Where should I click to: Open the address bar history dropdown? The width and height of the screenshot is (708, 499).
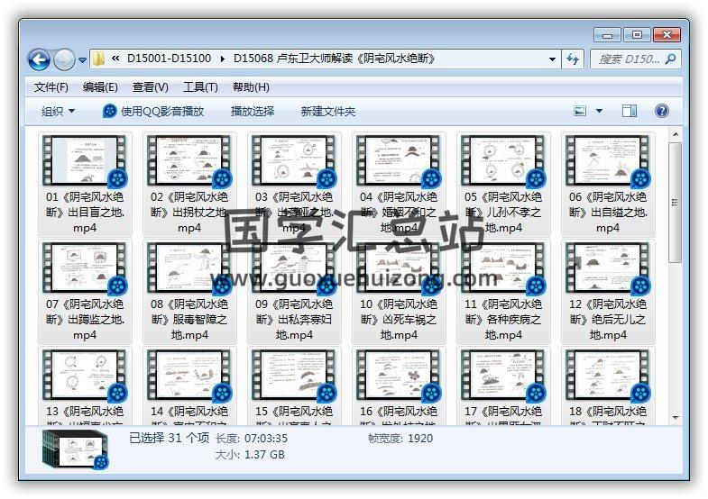pyautogui.click(x=552, y=59)
